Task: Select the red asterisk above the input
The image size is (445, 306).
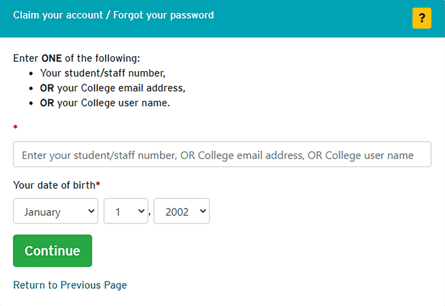Action: tap(15, 127)
